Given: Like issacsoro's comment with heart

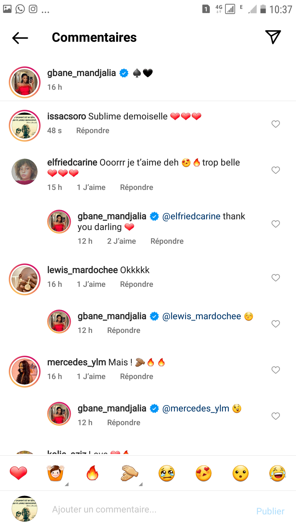Looking at the screenshot, I should point(275,124).
